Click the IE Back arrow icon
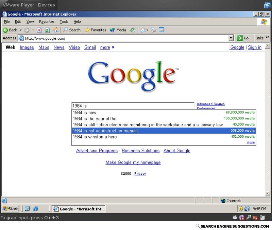 (x=5, y=30)
